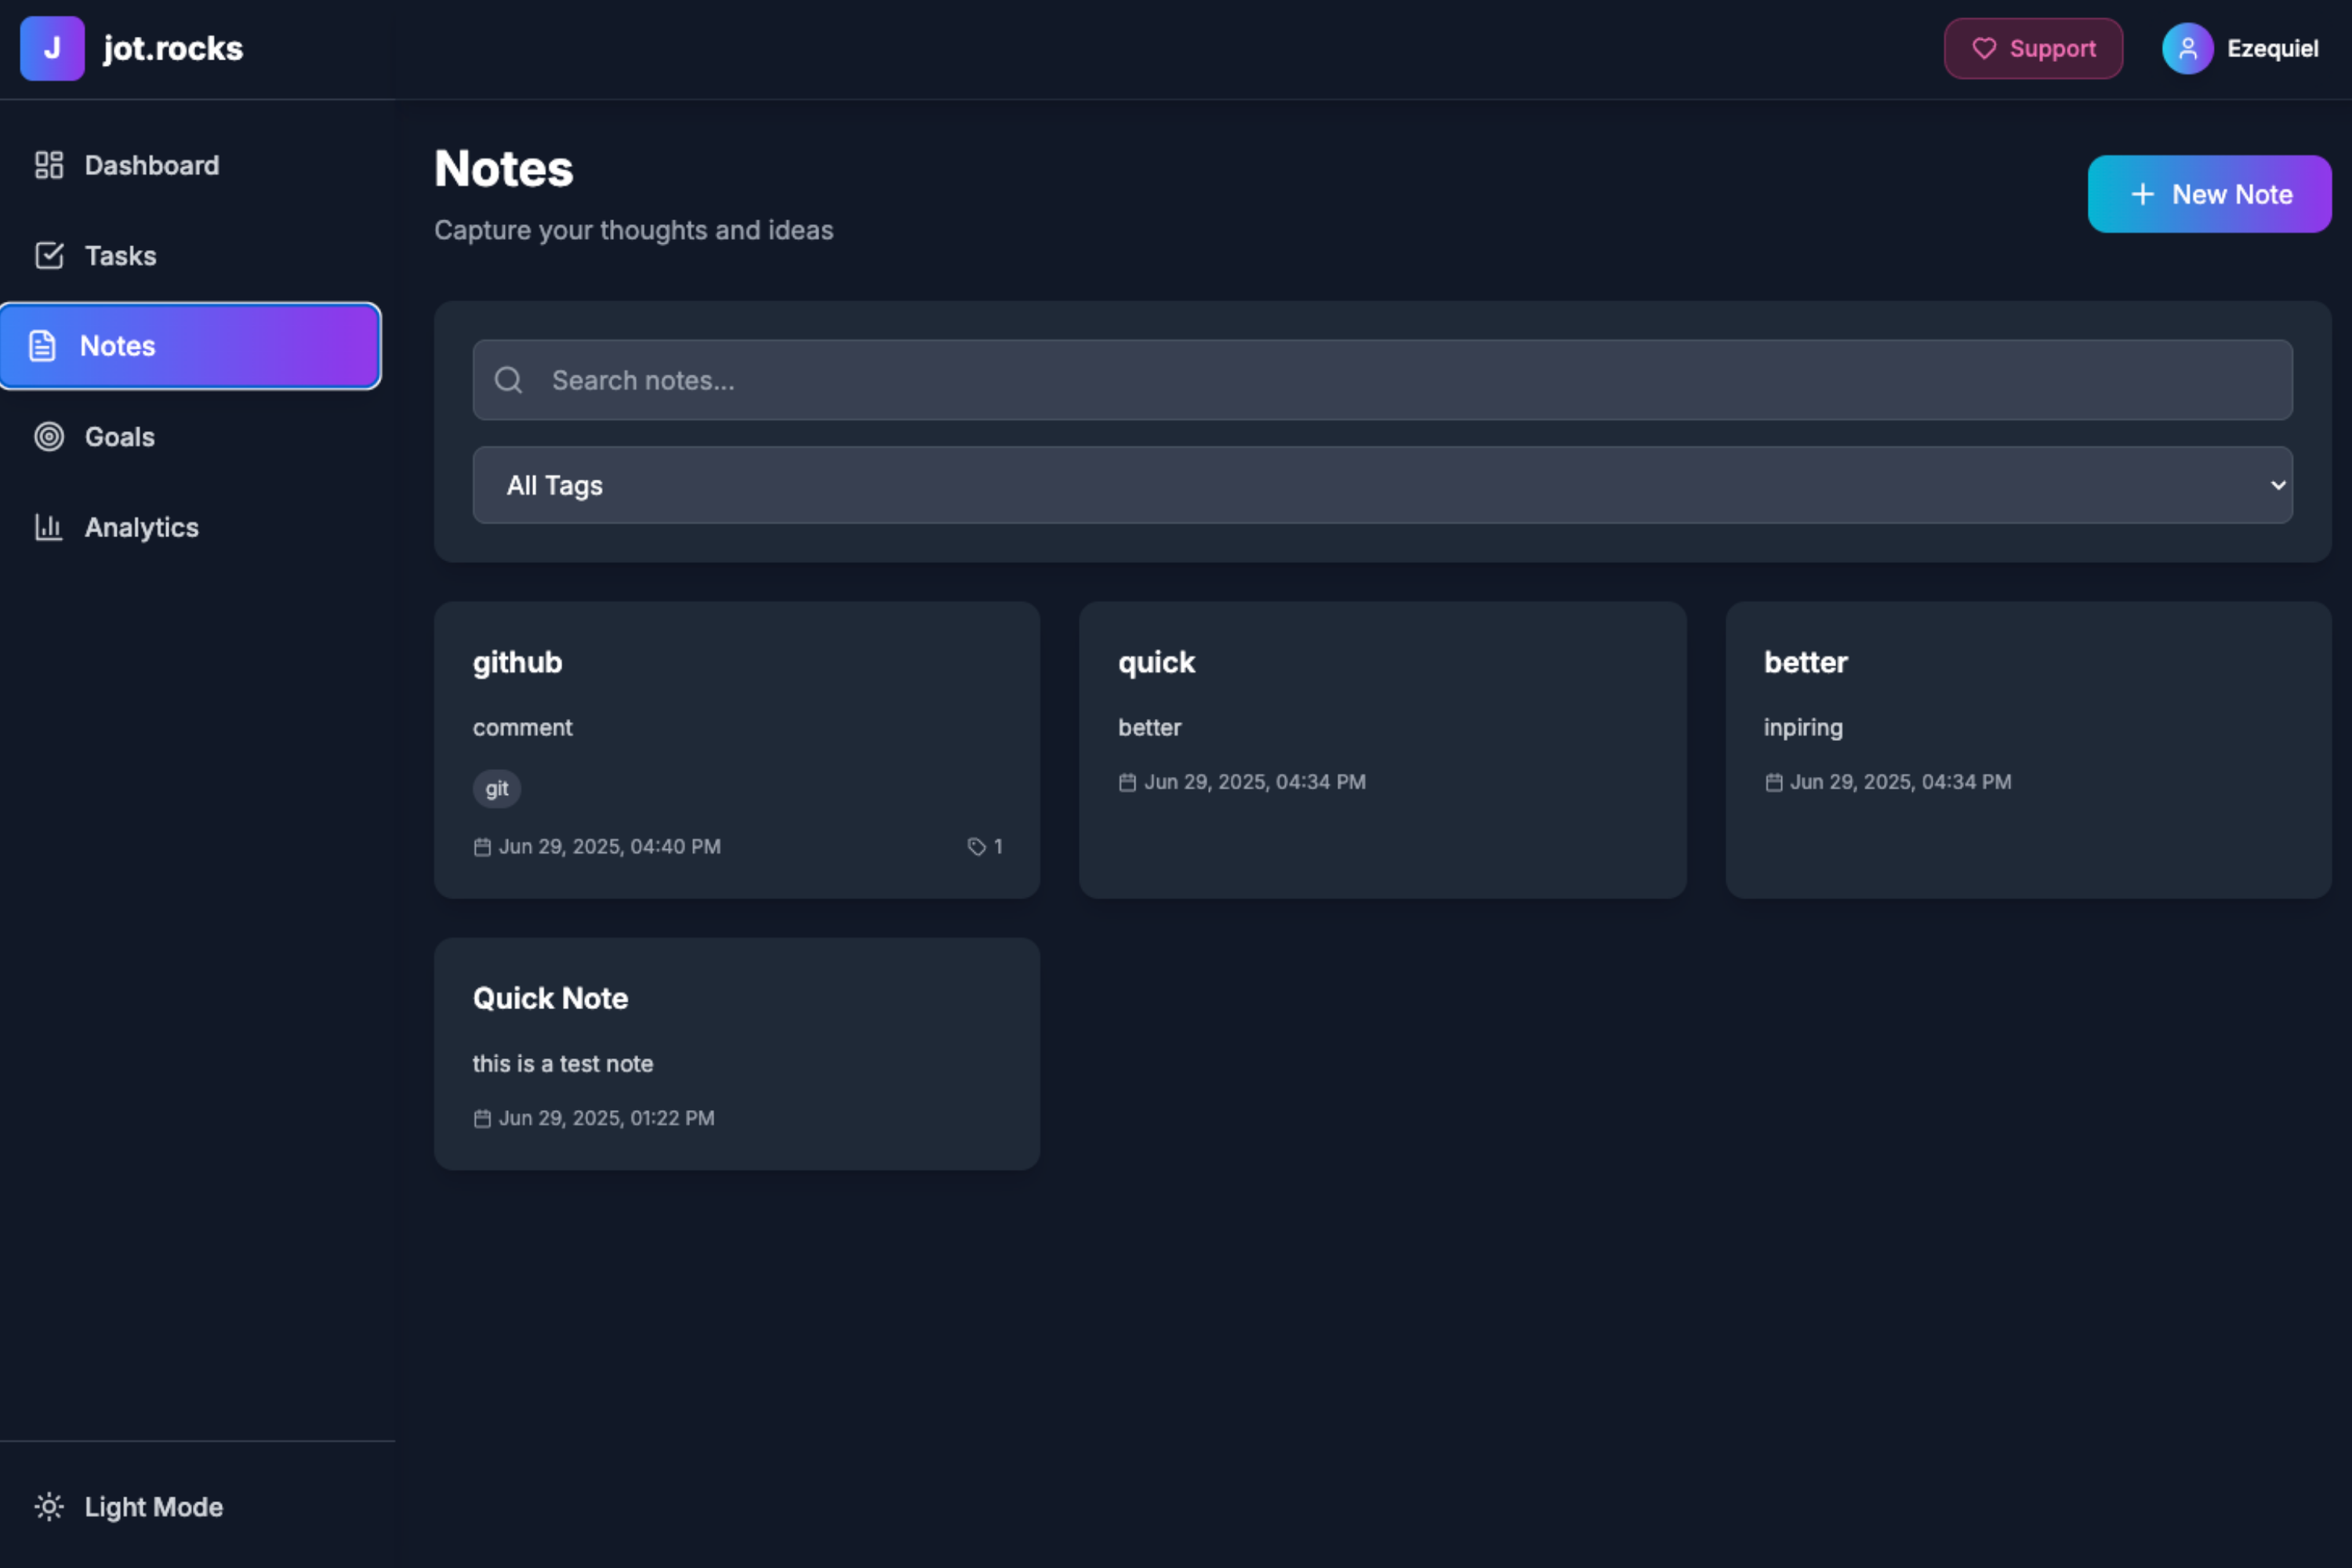Click the jot.rocks J logo icon

[x=52, y=48]
